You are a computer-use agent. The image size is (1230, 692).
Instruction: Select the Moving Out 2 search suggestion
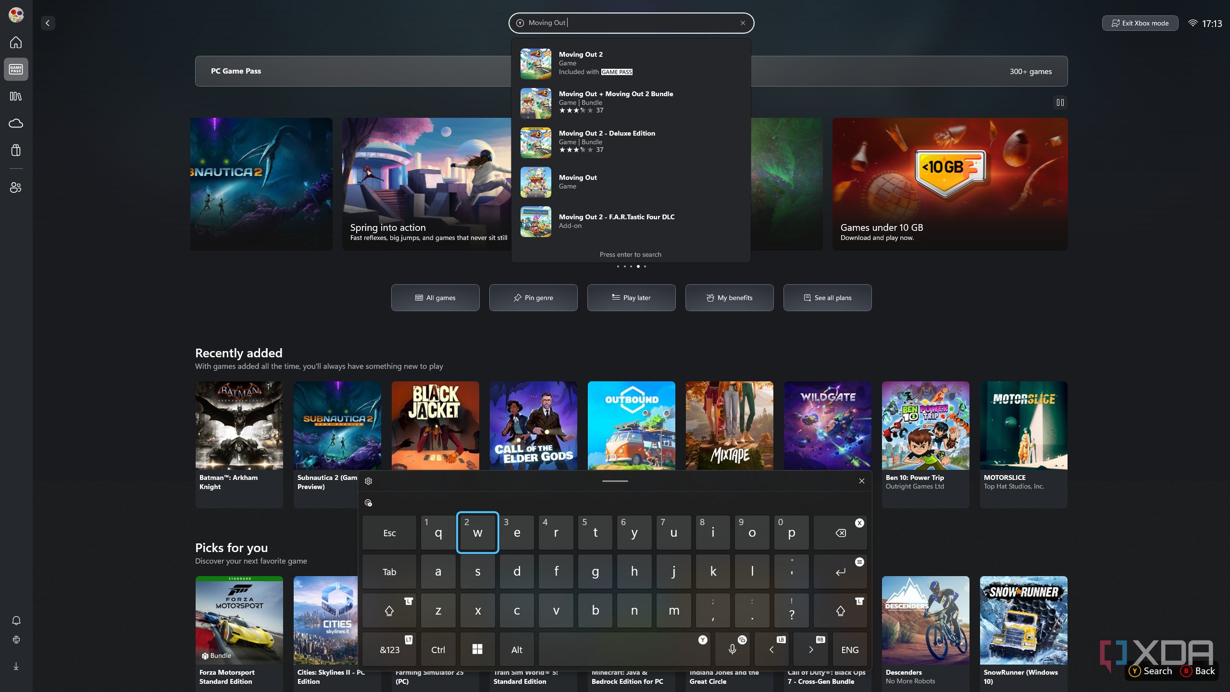click(631, 63)
